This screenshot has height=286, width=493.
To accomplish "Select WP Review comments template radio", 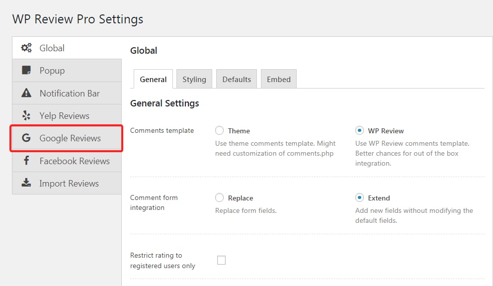I will point(359,130).
